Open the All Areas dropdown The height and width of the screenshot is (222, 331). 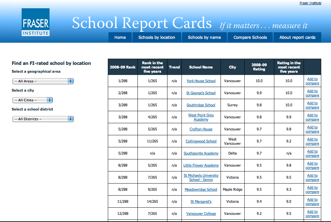(x=43, y=81)
